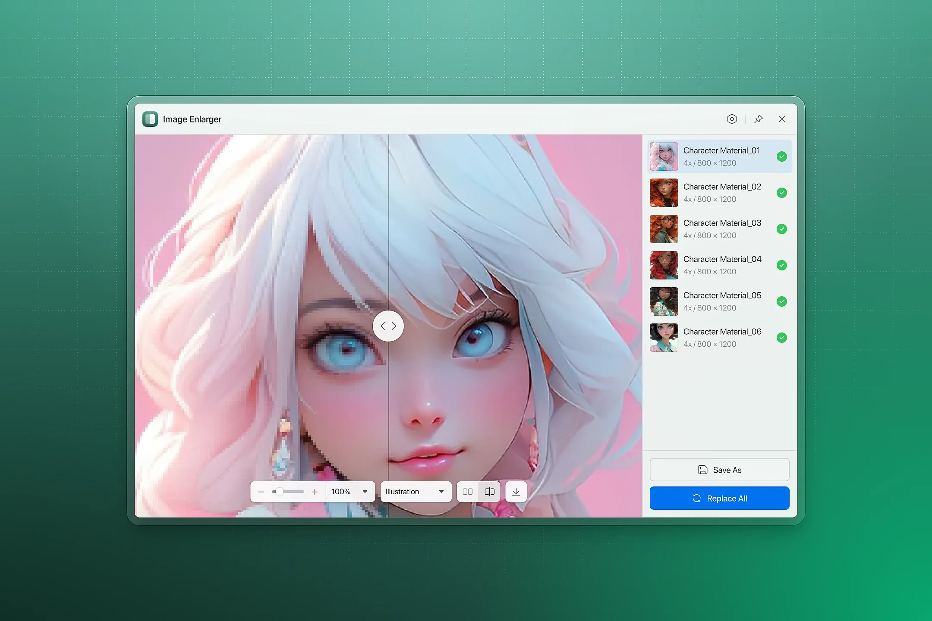The height and width of the screenshot is (621, 932).
Task: Switch to side-by-side comparison view
Action: (x=467, y=492)
